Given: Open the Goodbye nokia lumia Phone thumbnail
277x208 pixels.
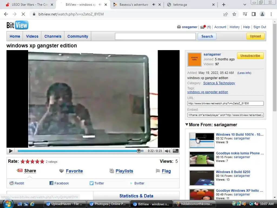Looking at the screenshot, I should [x=202, y=159].
